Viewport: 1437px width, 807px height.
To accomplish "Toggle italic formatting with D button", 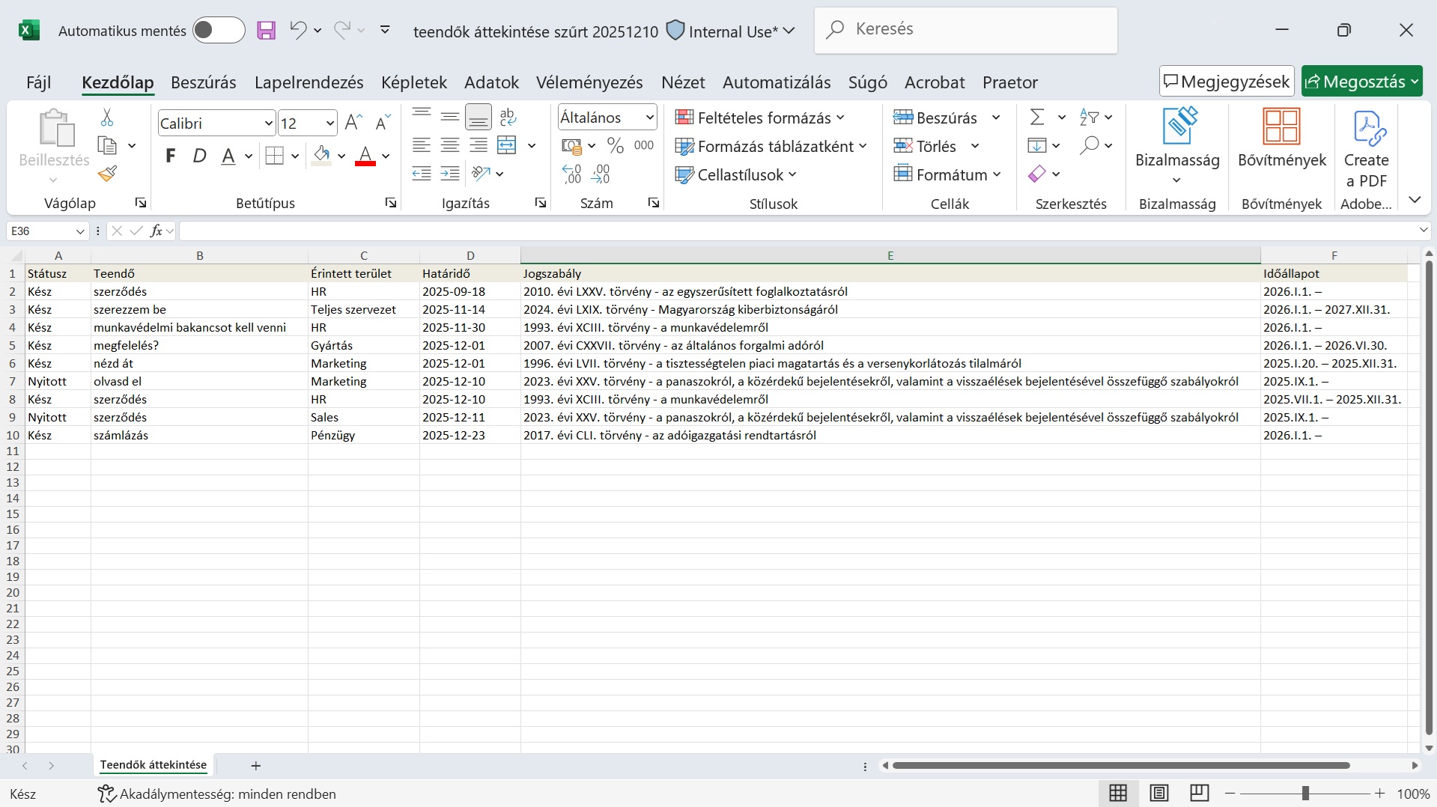I will click(x=199, y=156).
